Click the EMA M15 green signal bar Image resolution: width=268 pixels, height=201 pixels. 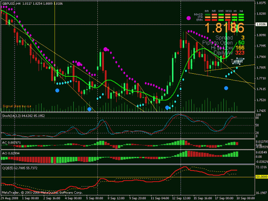[x=221, y=20]
